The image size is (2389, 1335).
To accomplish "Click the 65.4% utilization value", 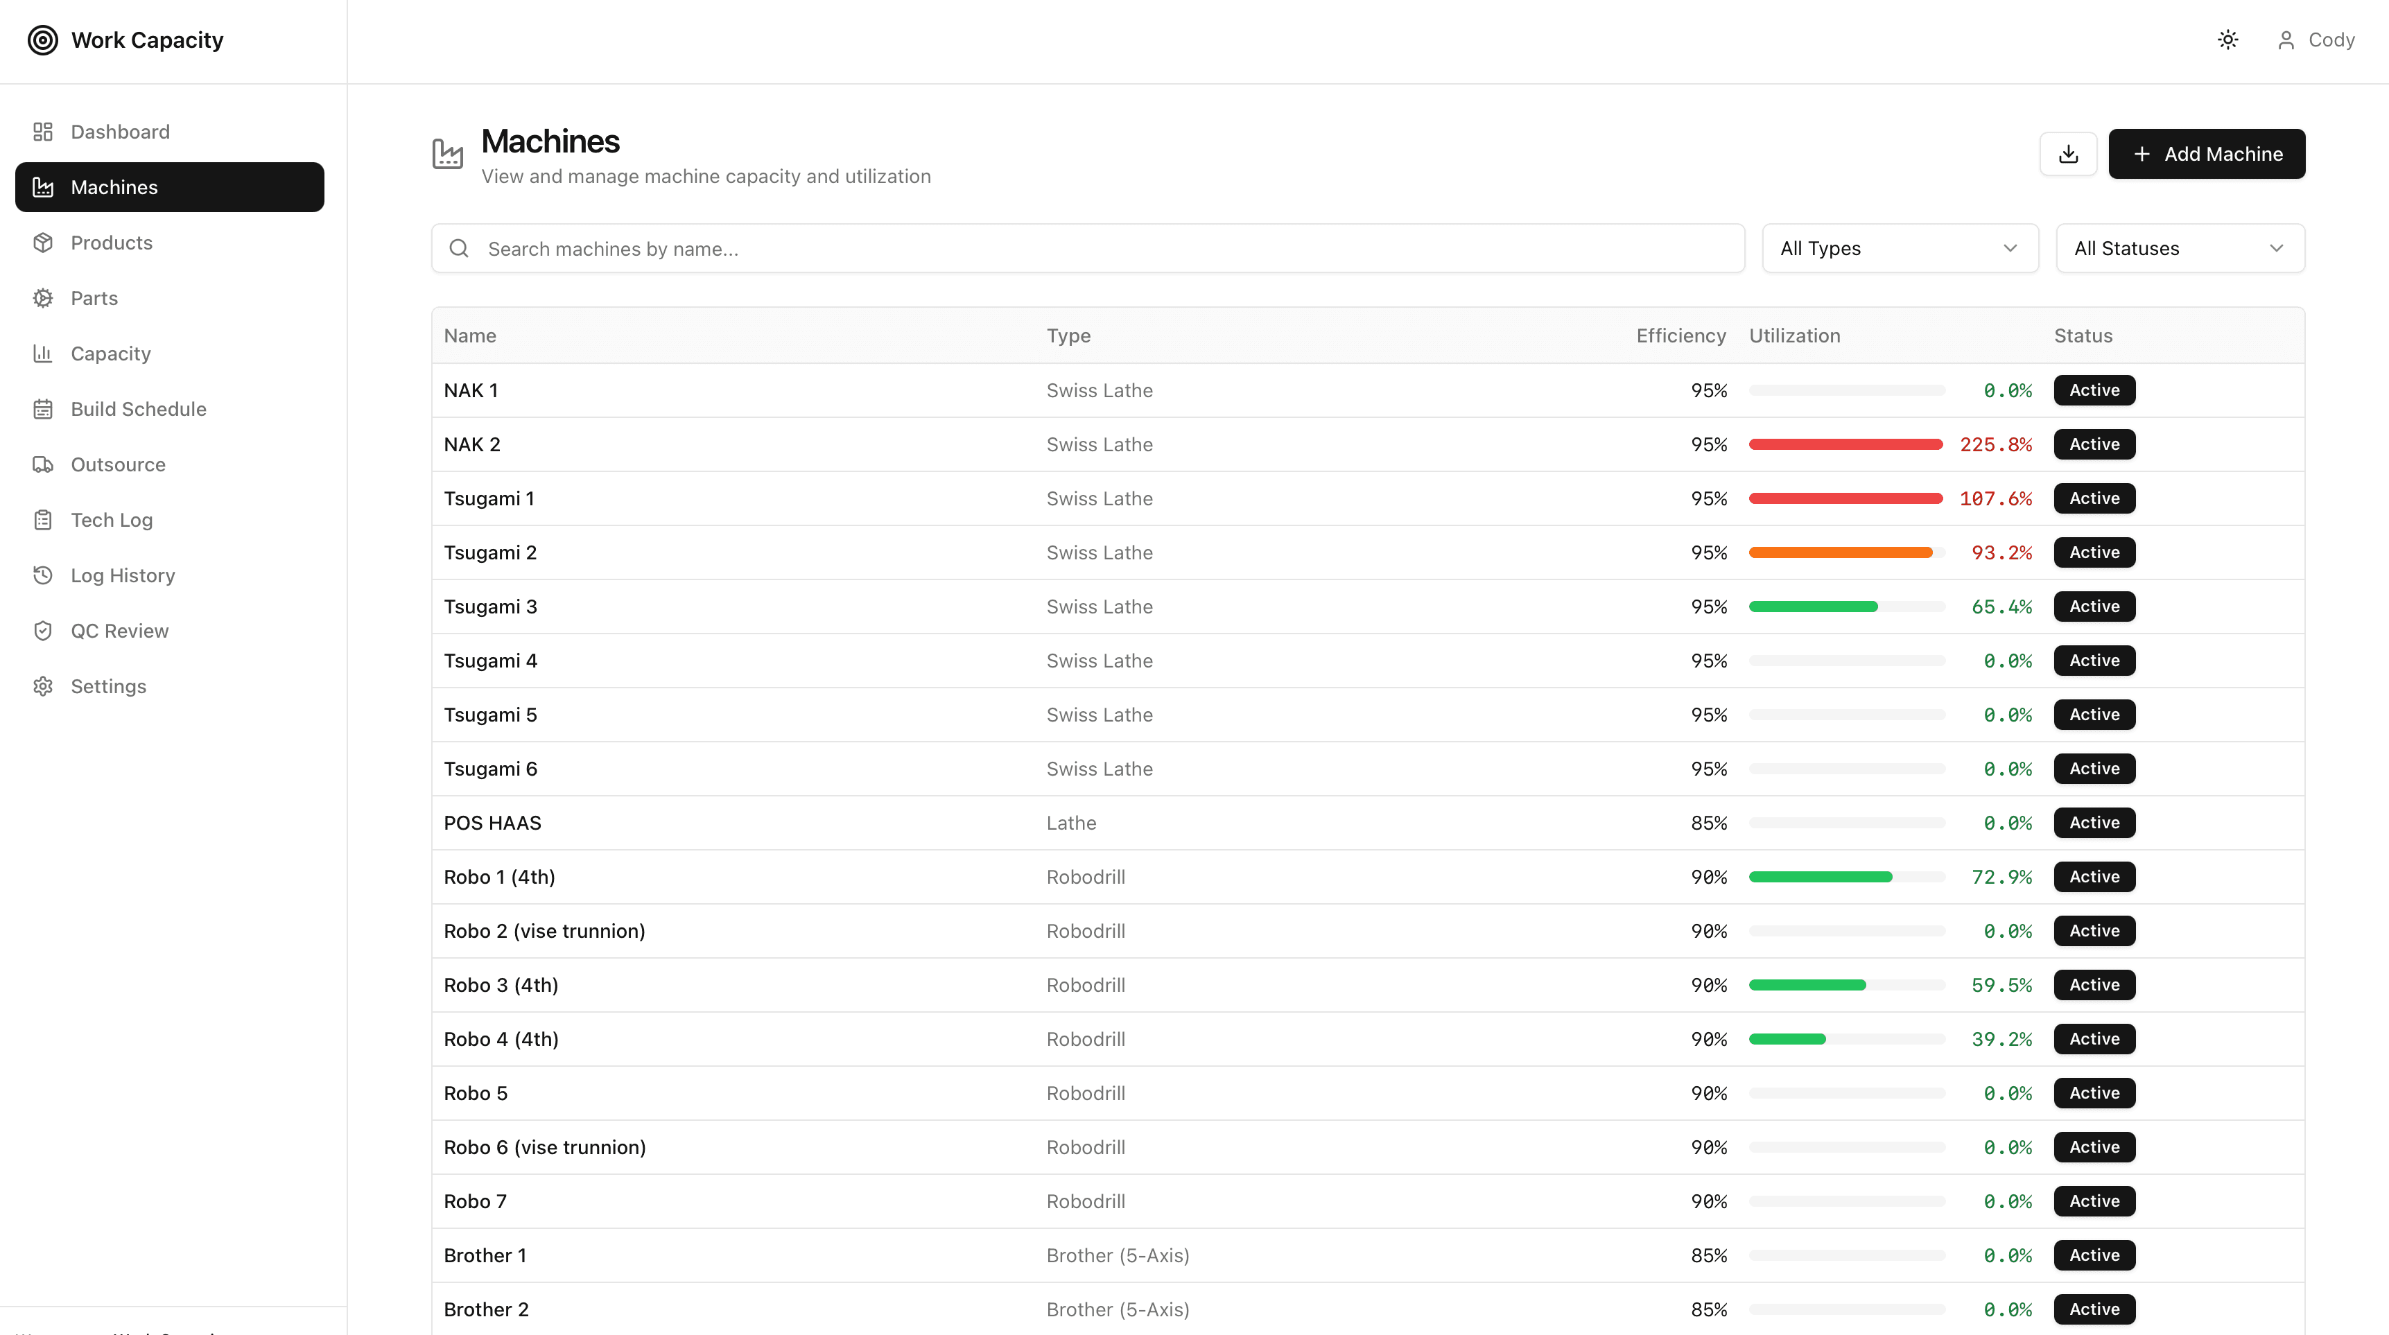I will [2001, 607].
